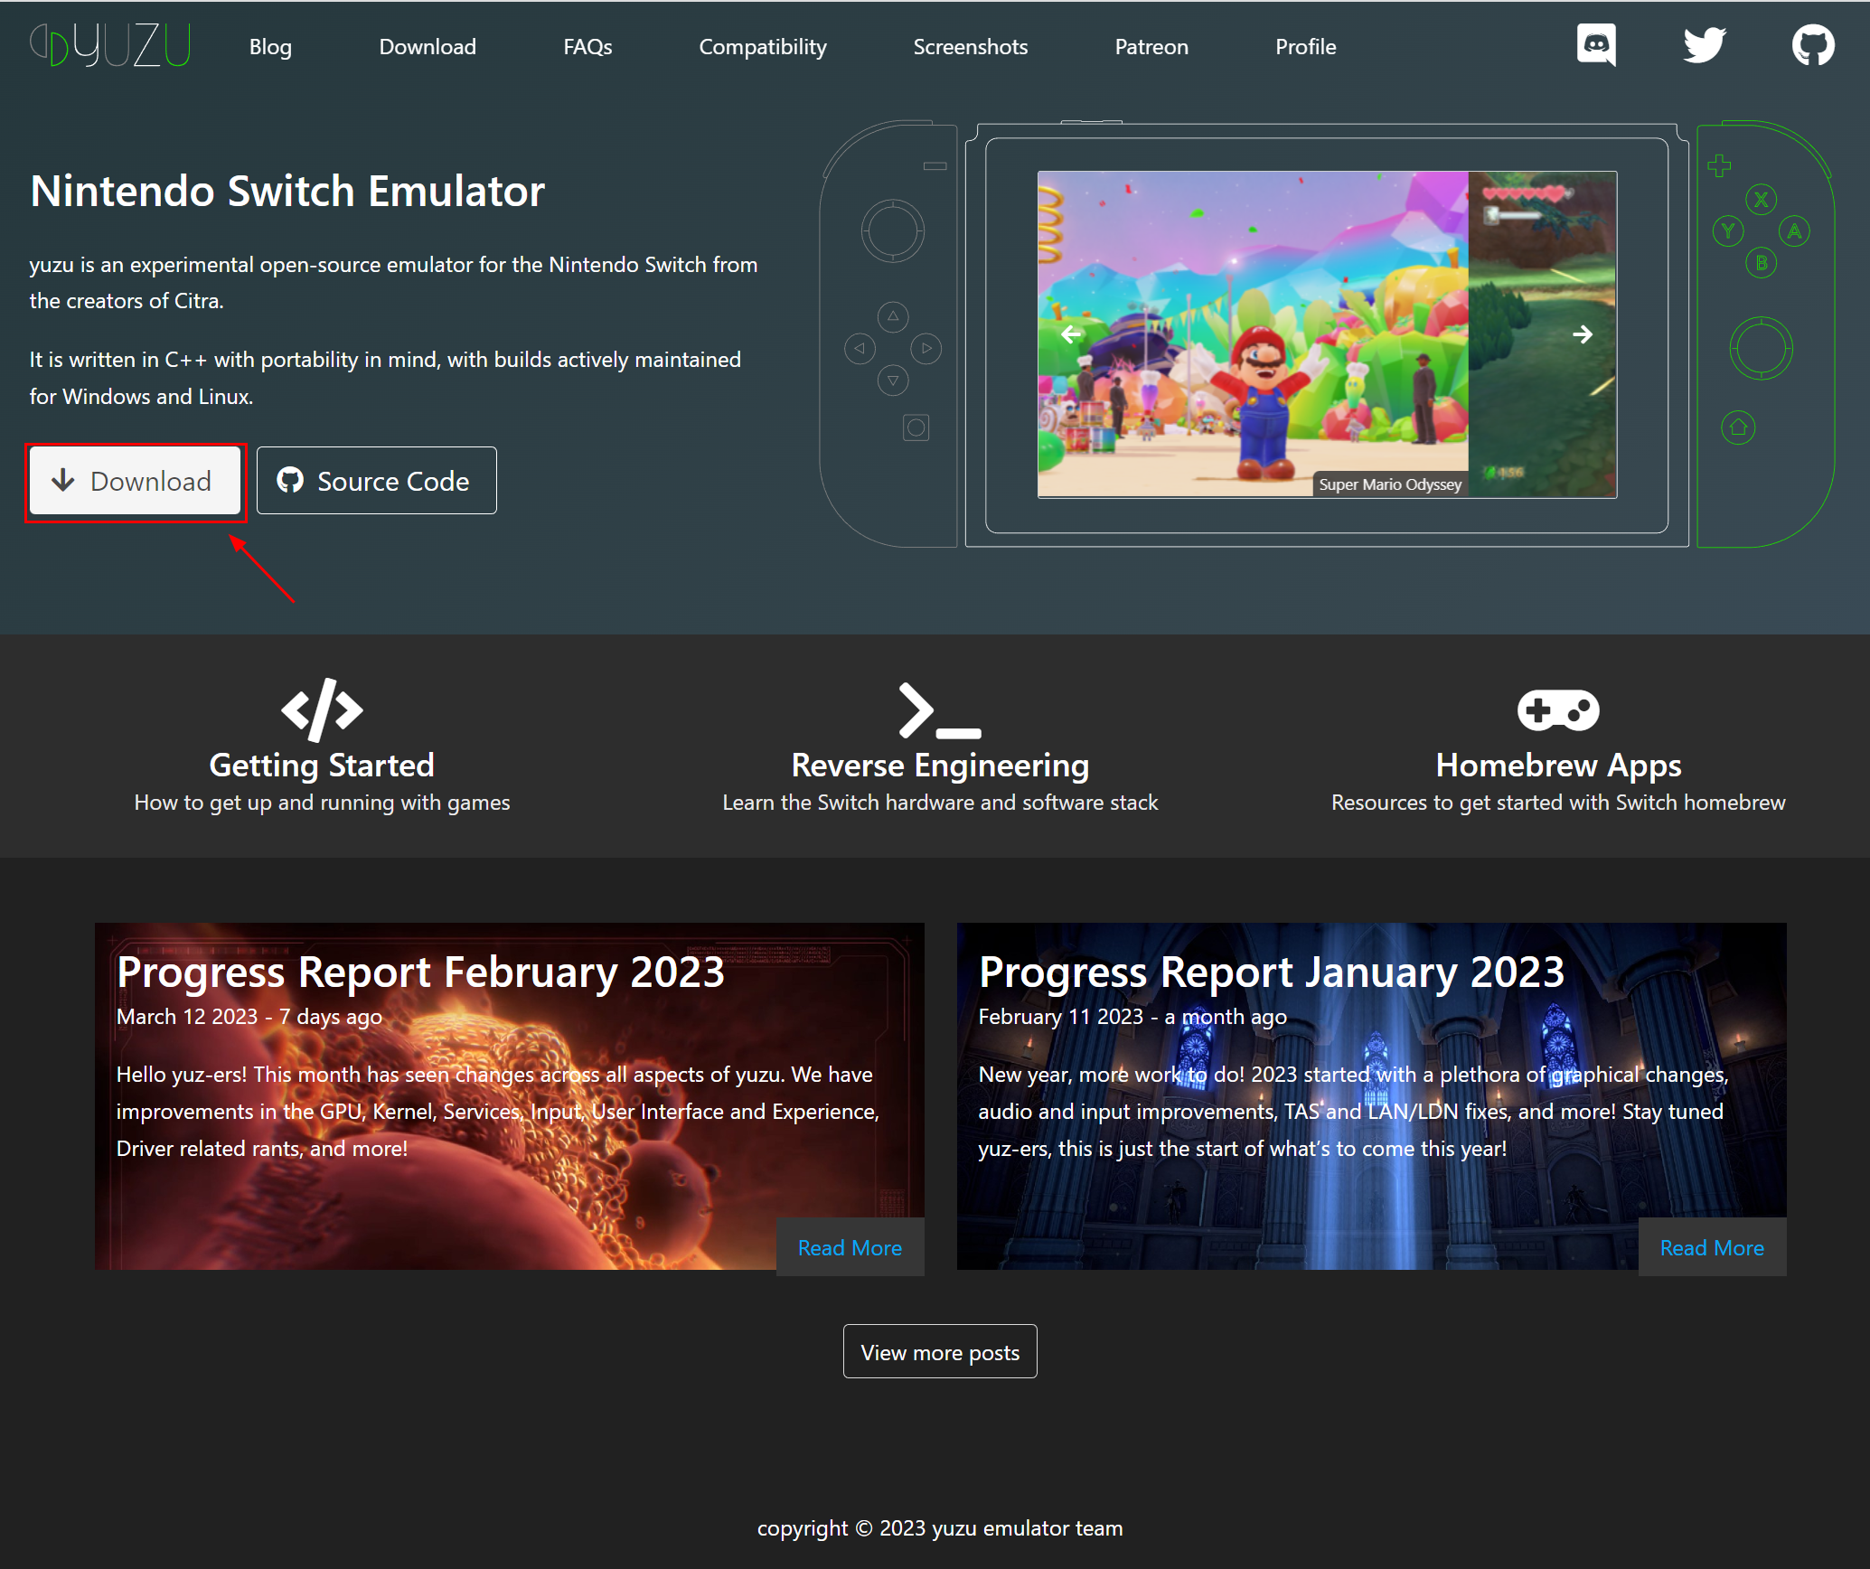Image resolution: width=1870 pixels, height=1569 pixels.
Task: Click 'Learn the Switch hardware and software stack'
Action: coord(940,803)
